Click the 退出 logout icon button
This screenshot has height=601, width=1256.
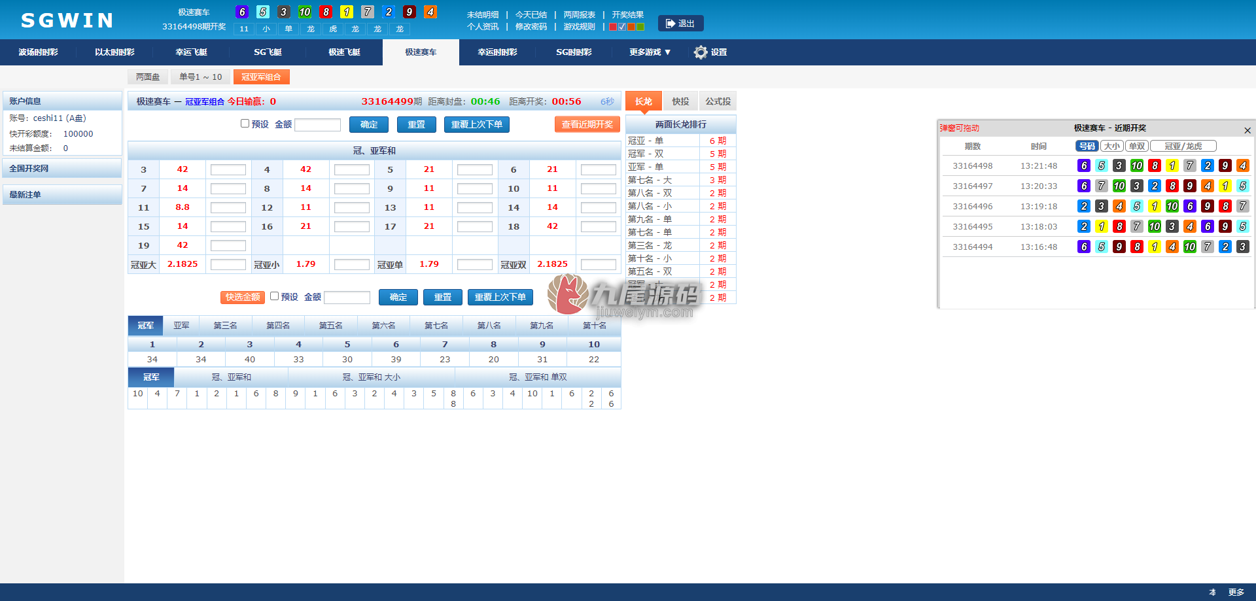[x=680, y=24]
